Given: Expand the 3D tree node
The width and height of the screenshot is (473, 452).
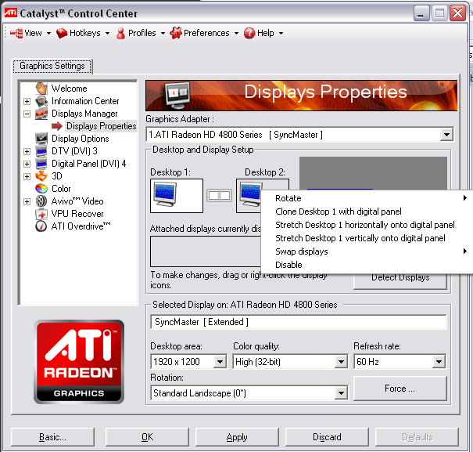Looking at the screenshot, I should 27,176.
